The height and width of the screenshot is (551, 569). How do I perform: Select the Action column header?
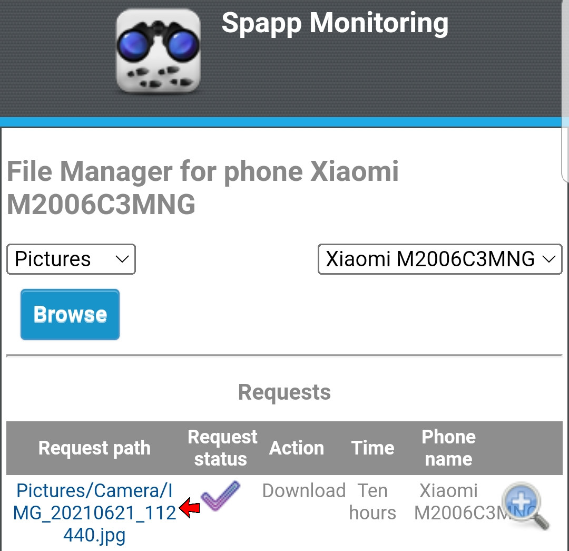(297, 448)
